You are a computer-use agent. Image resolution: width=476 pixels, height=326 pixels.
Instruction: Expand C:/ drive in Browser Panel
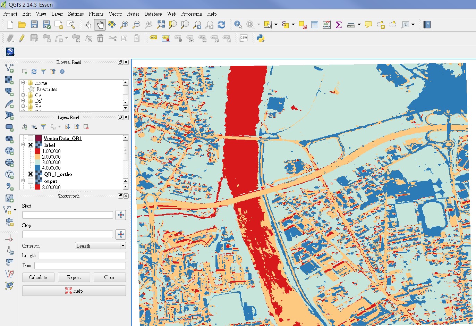23,95
